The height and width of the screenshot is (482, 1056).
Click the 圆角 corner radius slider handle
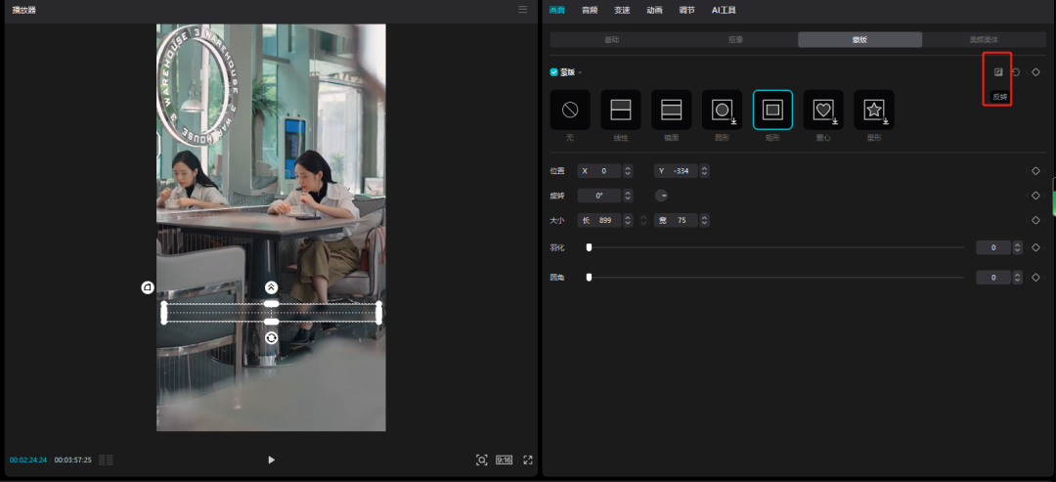589,278
